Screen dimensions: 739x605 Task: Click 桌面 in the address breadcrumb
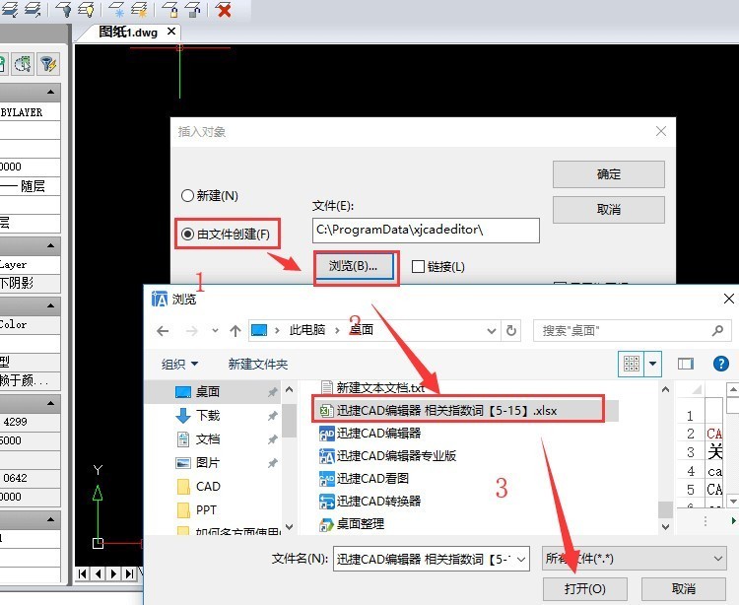(x=362, y=330)
